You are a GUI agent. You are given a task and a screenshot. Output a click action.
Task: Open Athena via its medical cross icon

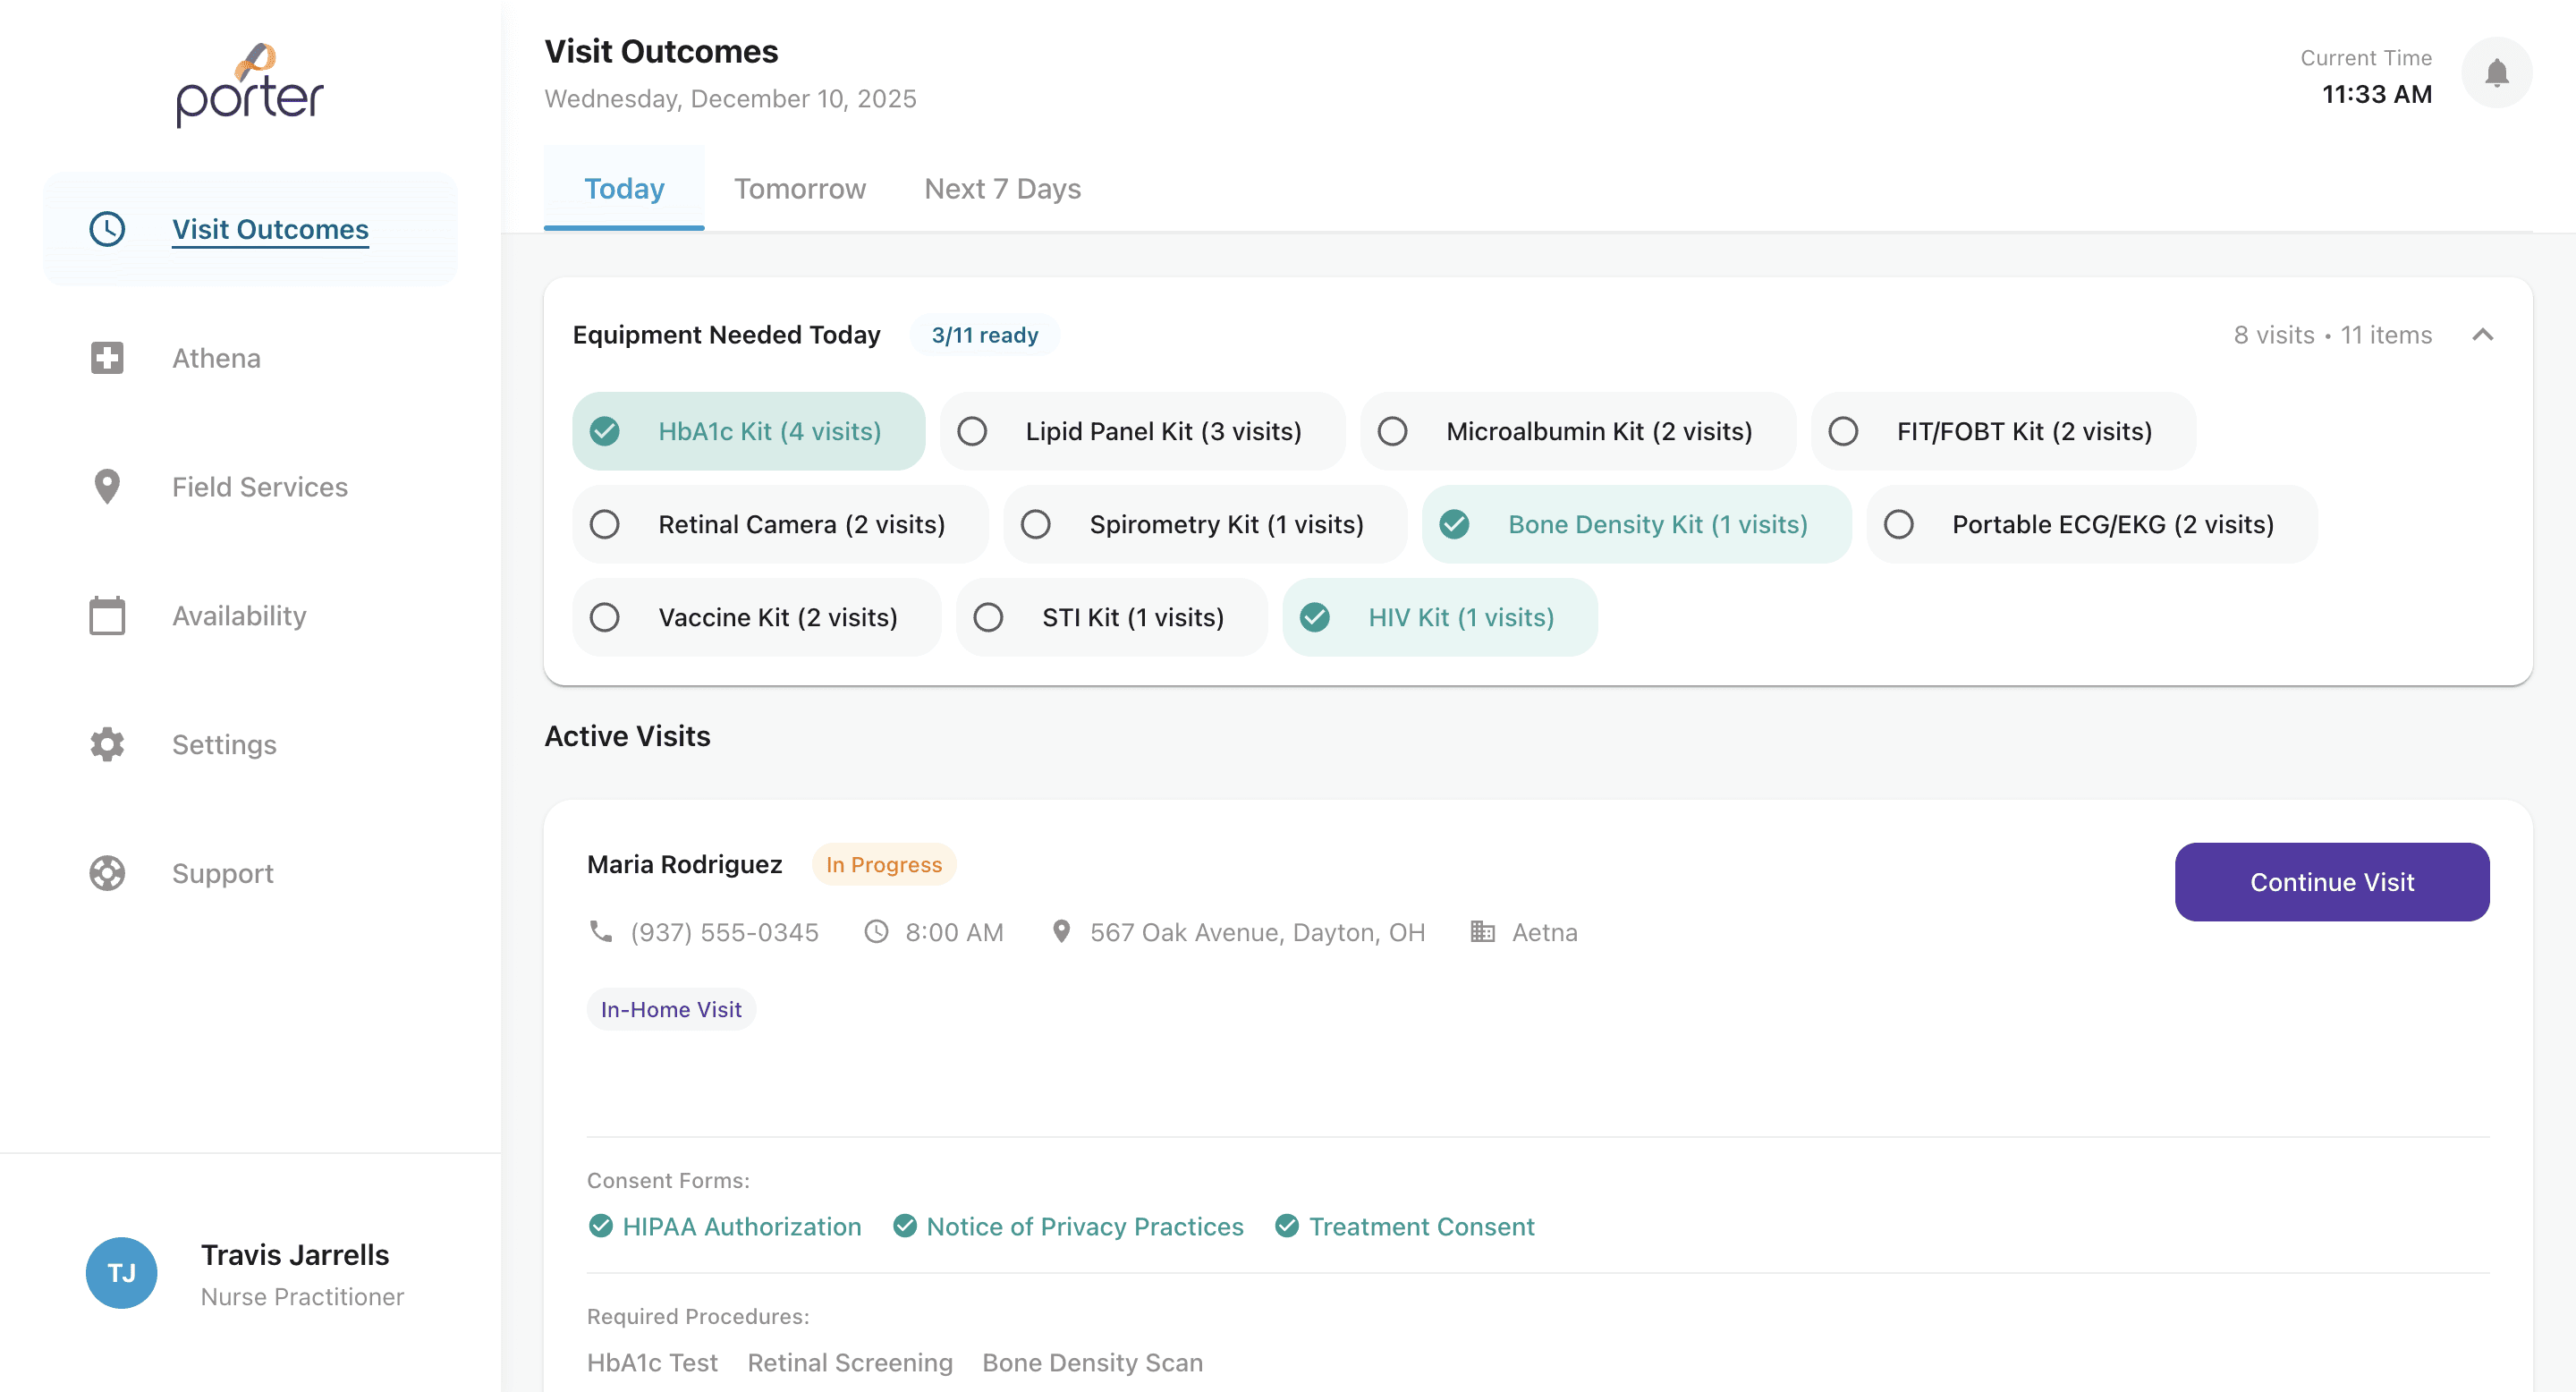coord(107,358)
